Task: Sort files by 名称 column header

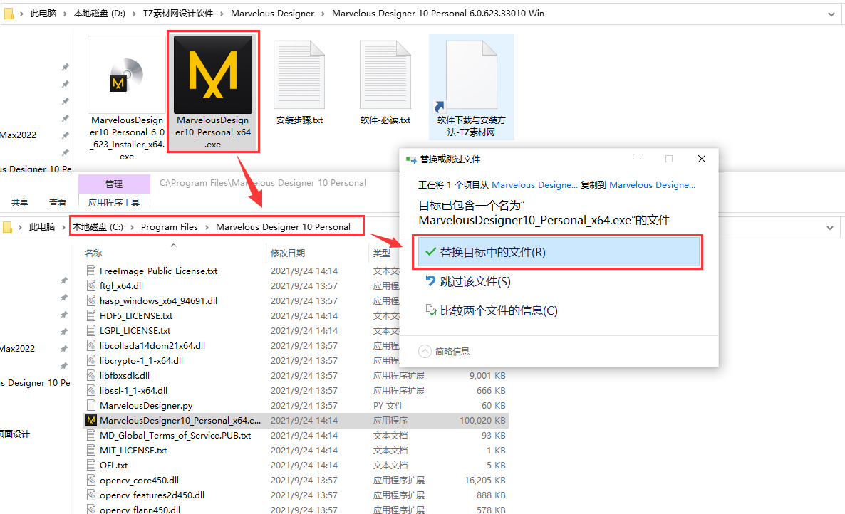Action: pos(93,253)
